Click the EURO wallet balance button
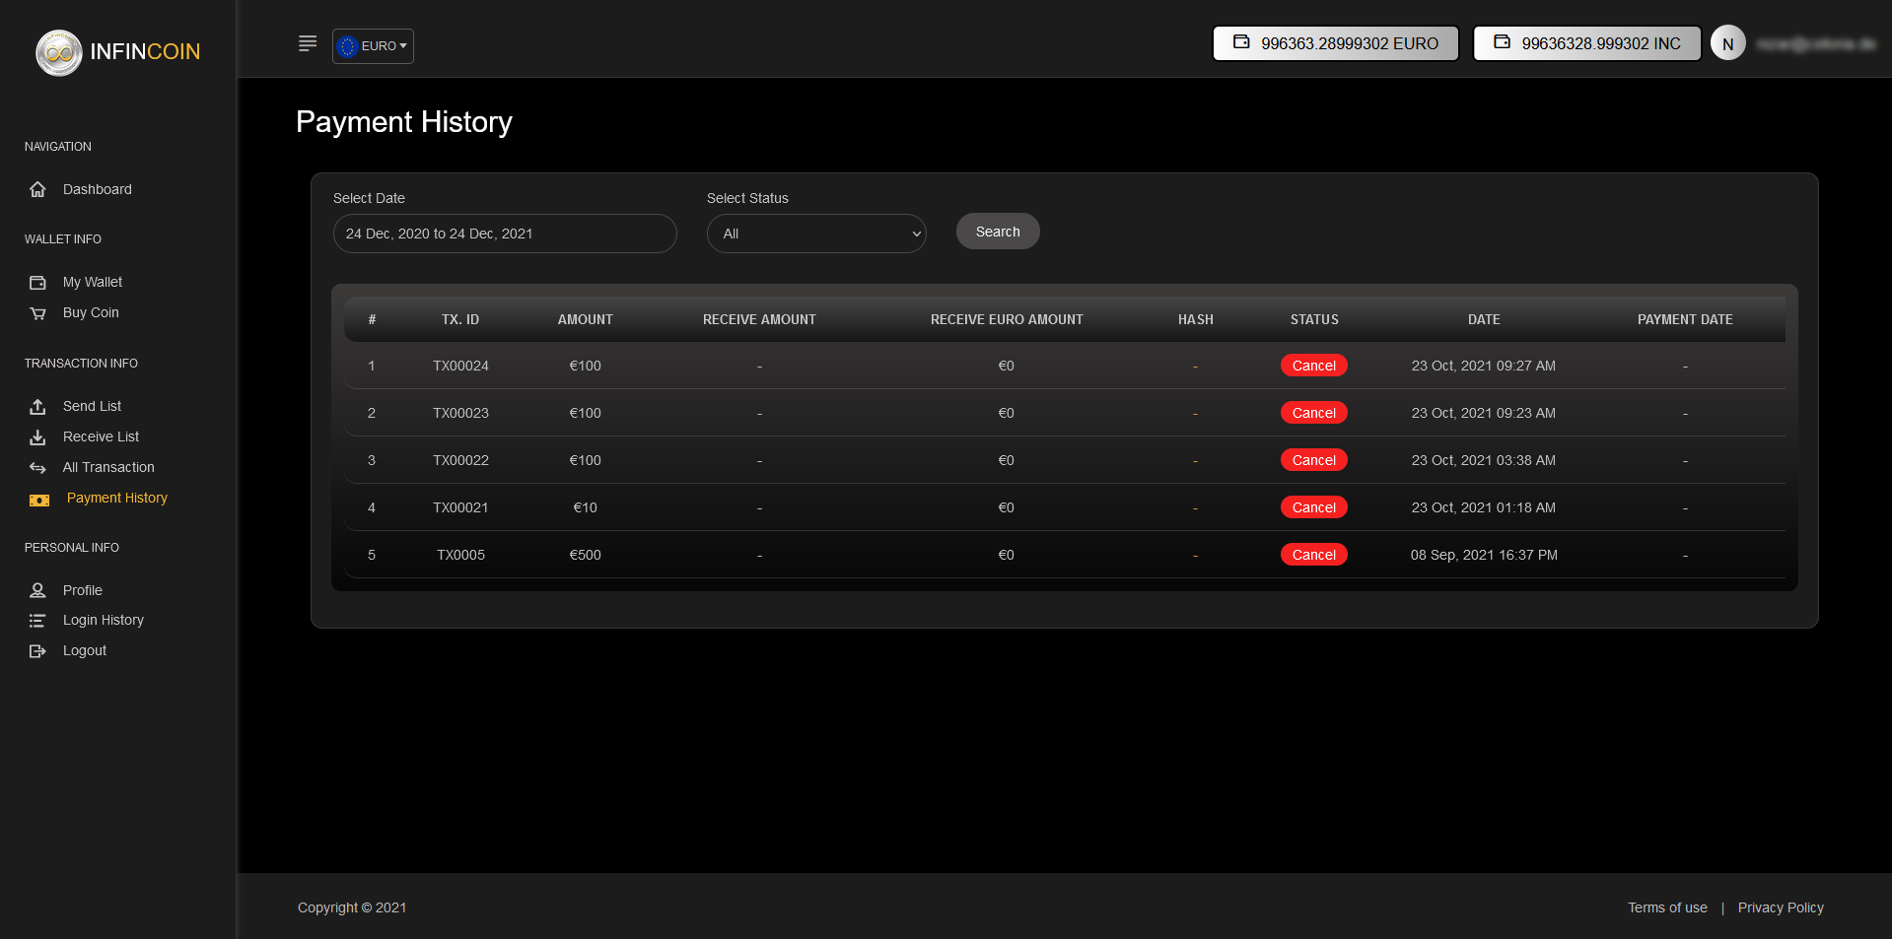The image size is (1892, 939). [x=1335, y=43]
